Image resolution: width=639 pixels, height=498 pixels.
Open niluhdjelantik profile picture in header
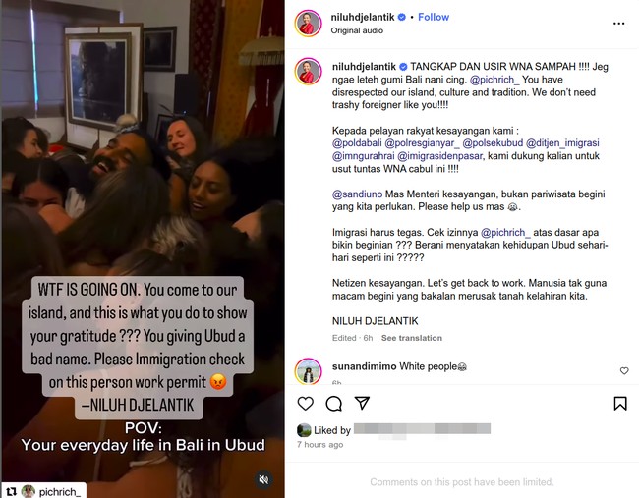pos(308,24)
